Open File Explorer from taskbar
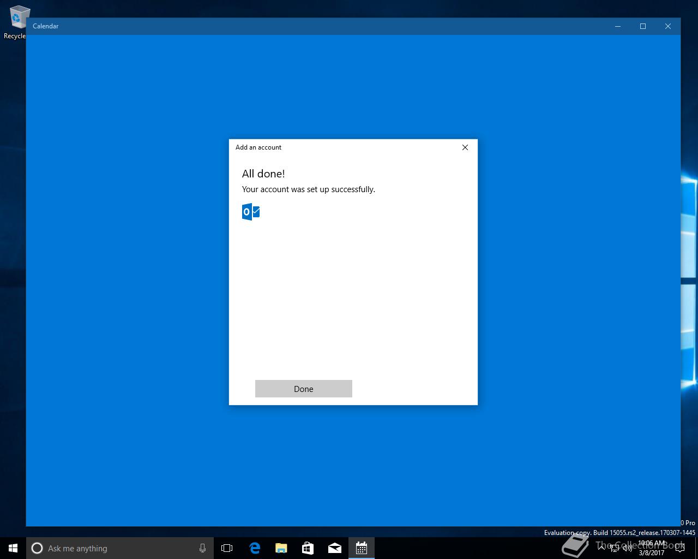The image size is (698, 559). click(281, 548)
